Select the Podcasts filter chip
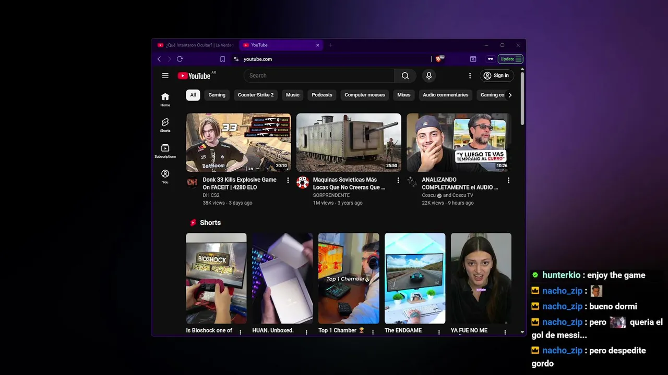Viewport: 668px width, 375px height. (322, 95)
